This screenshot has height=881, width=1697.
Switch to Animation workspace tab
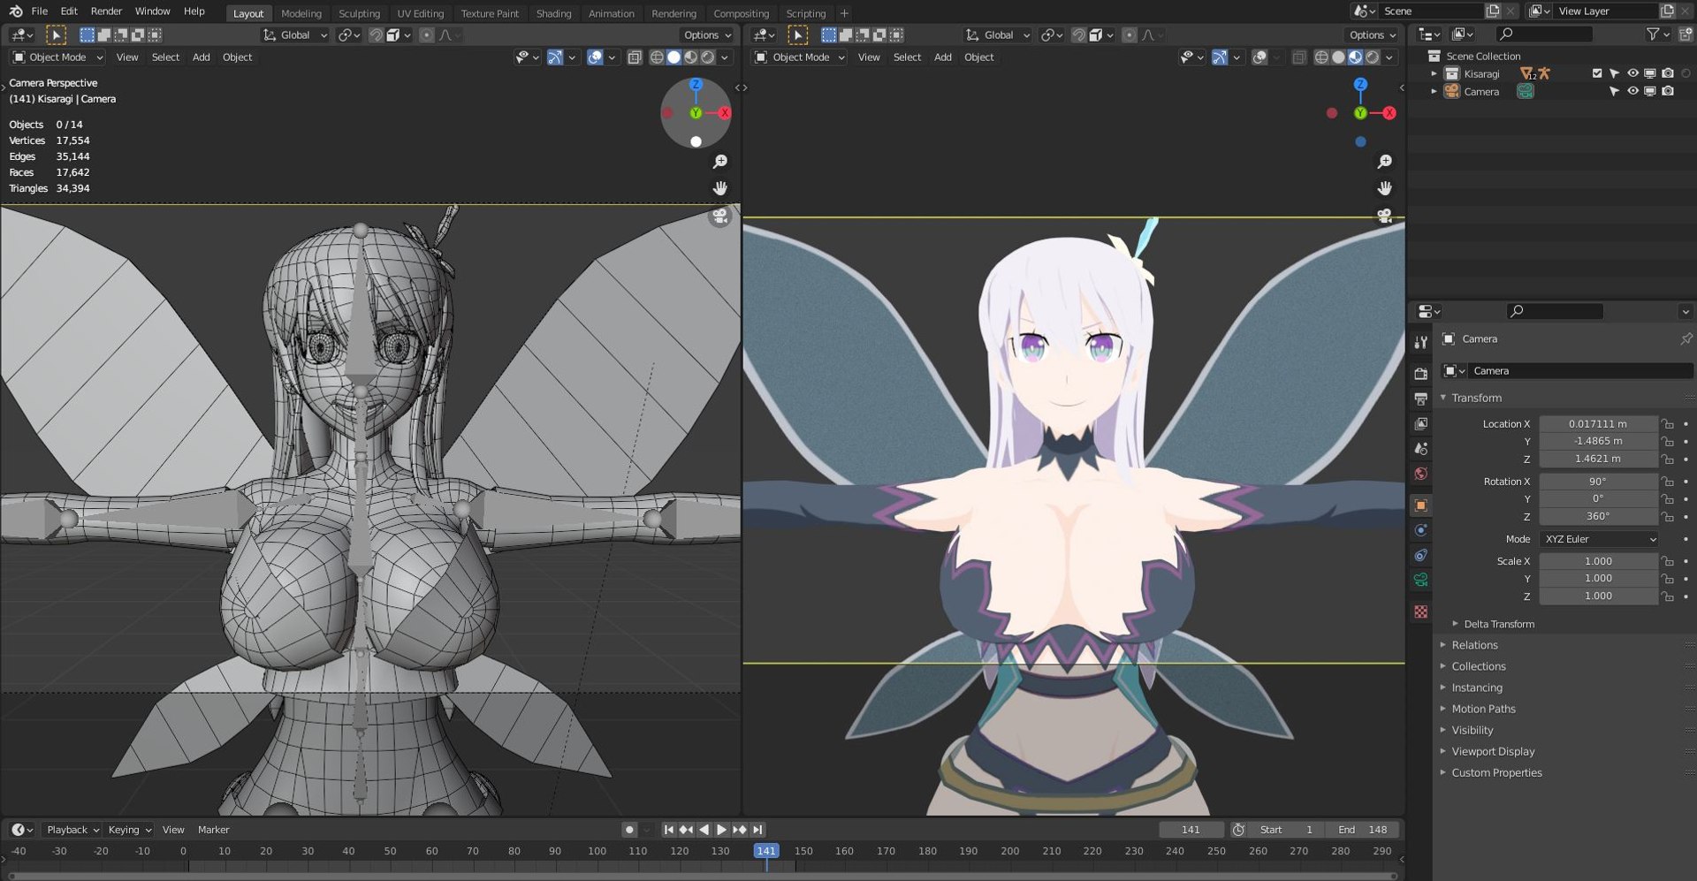pyautogui.click(x=611, y=13)
